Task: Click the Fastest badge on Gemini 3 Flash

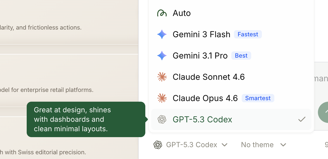Action: [248, 34]
